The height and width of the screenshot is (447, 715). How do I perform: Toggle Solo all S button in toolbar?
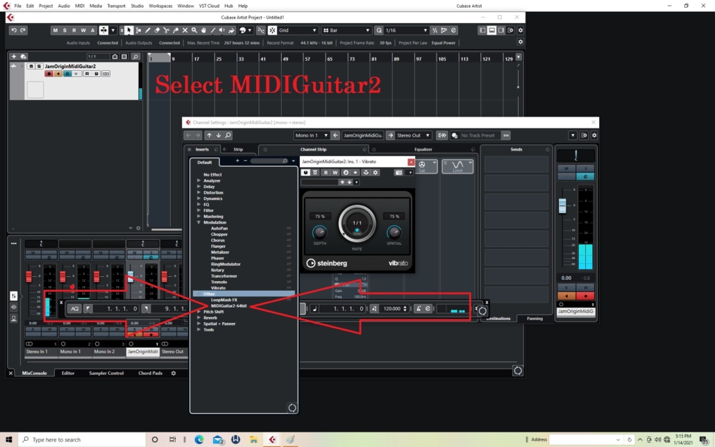click(x=65, y=30)
